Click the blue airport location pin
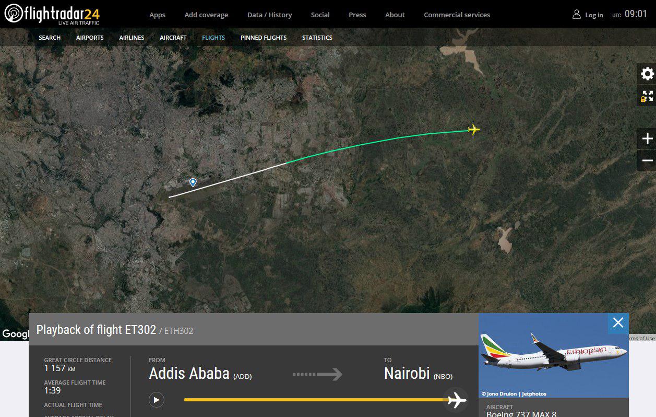This screenshot has width=656, height=417. [x=193, y=182]
